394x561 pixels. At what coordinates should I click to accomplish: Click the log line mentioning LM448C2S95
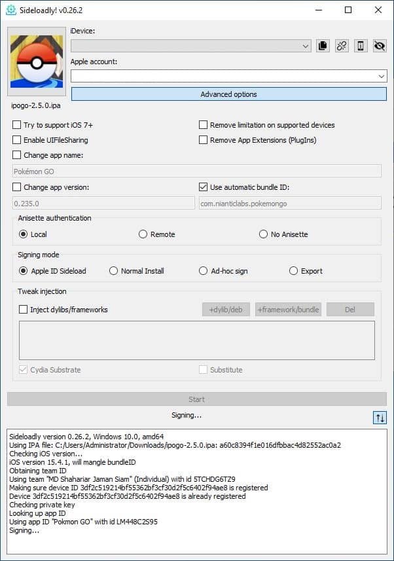(83, 522)
